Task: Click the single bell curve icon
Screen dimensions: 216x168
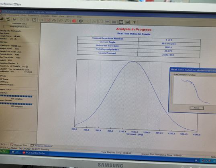Action: click(101, 22)
